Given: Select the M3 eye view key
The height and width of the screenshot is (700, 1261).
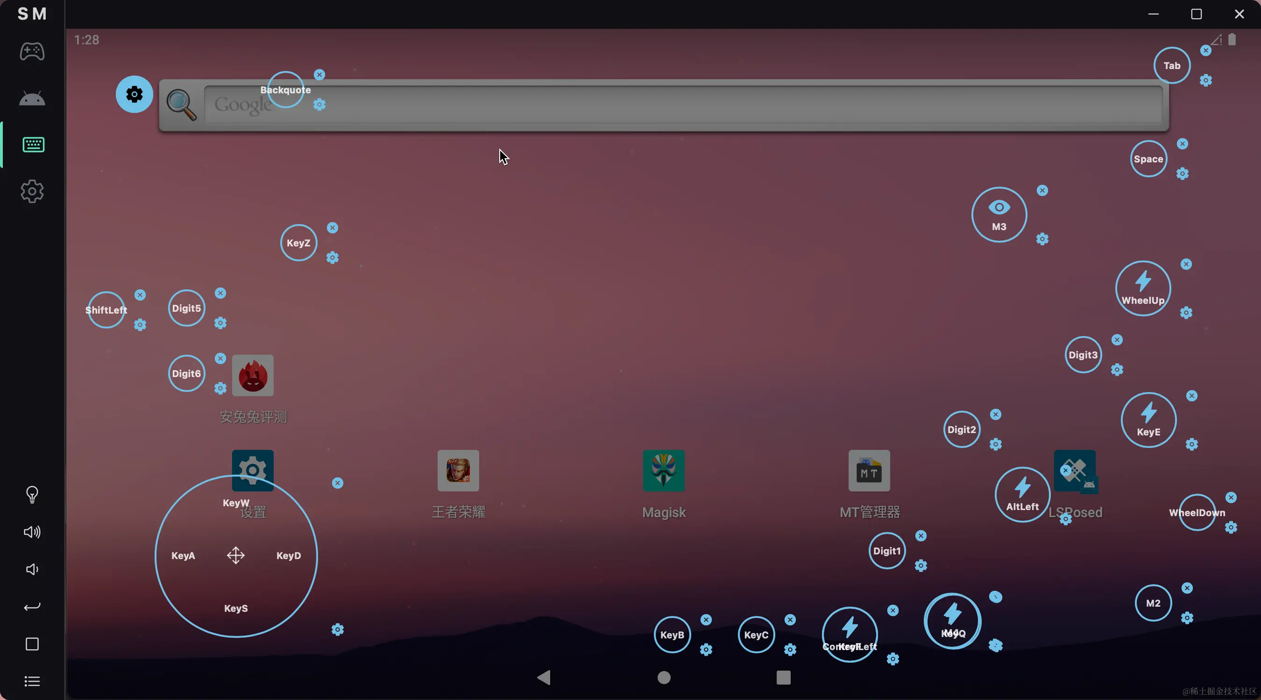Looking at the screenshot, I should [x=999, y=215].
